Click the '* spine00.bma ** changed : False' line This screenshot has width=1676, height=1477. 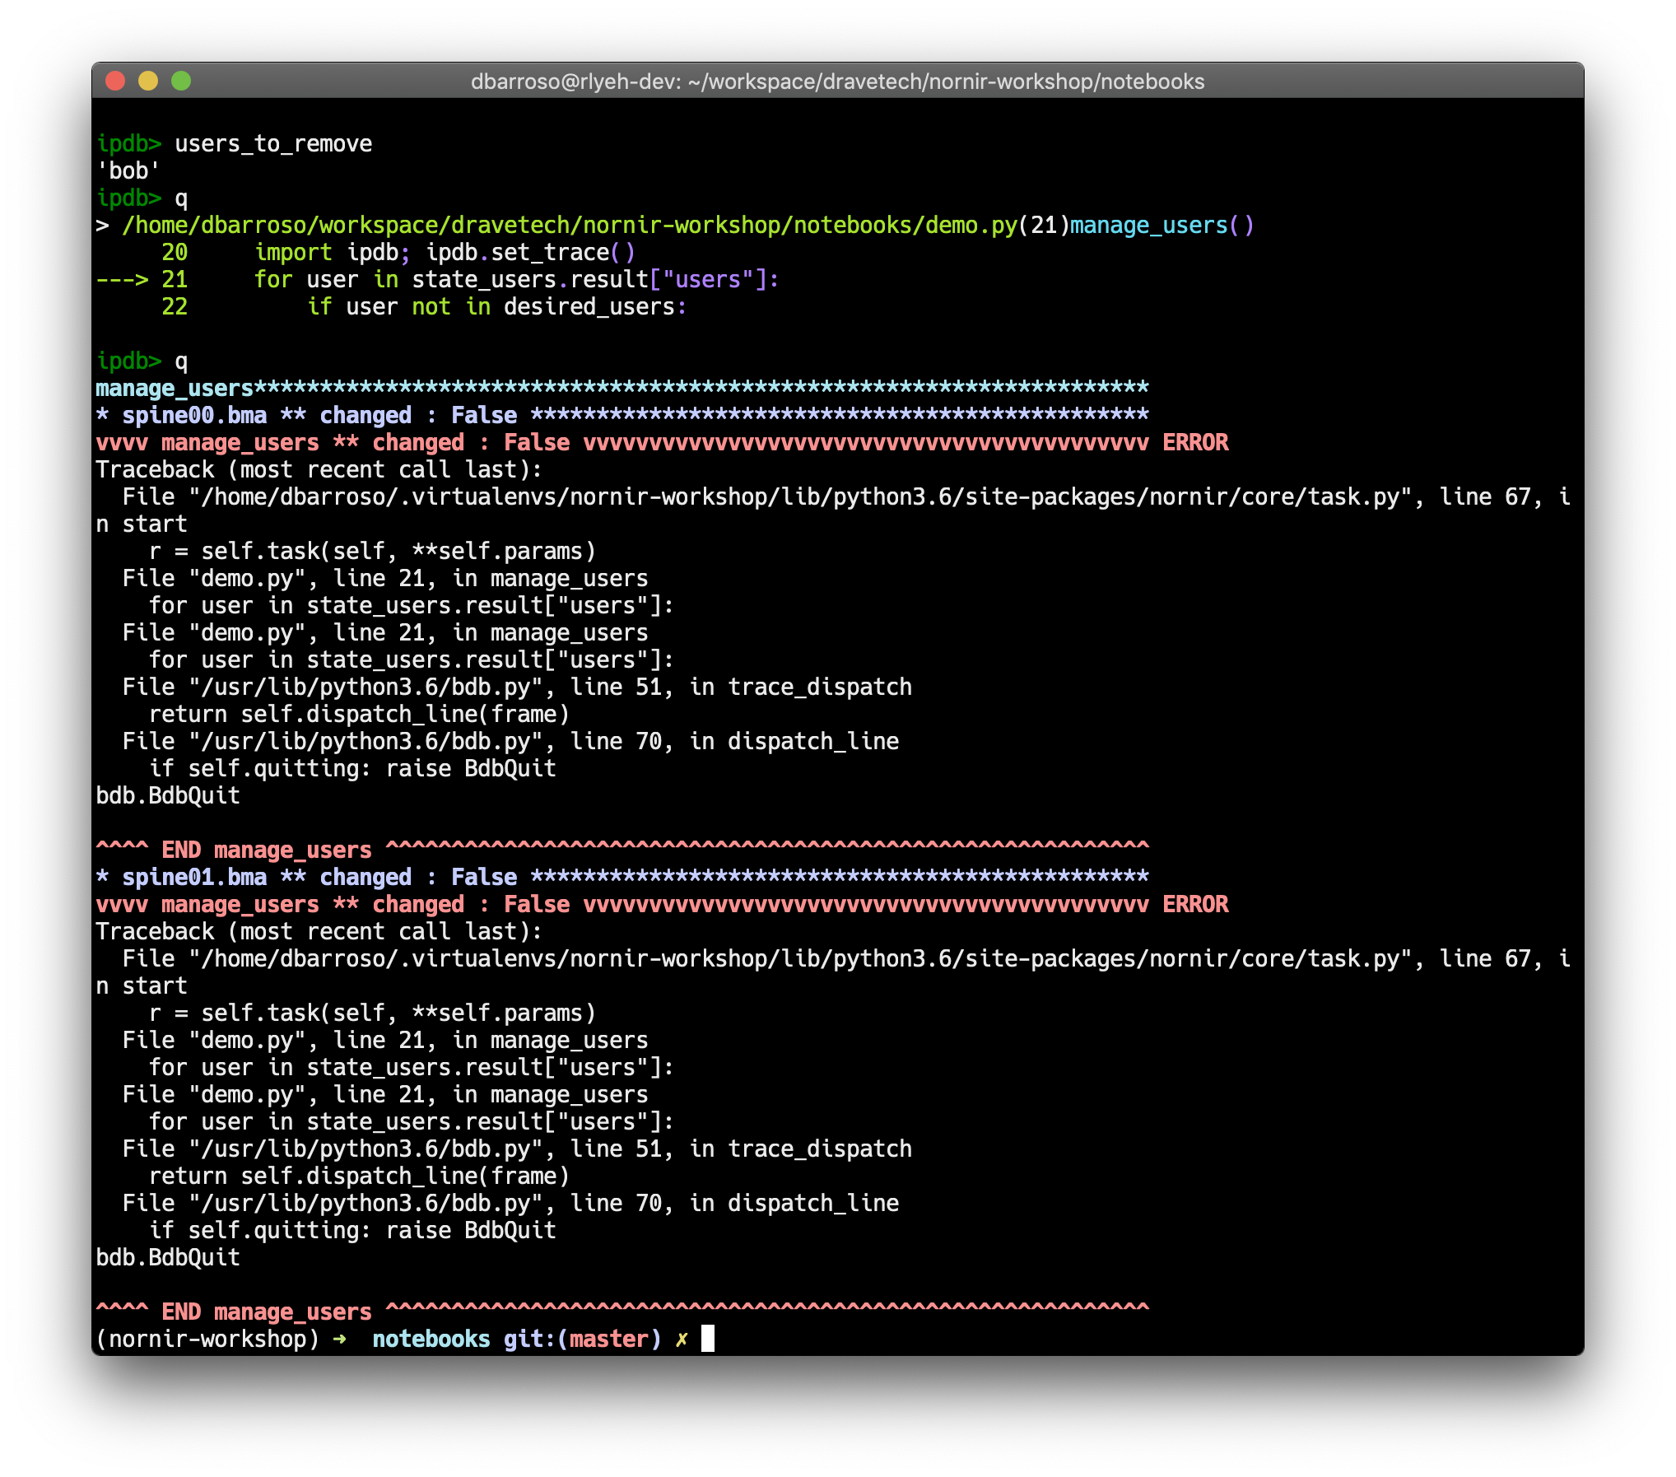(x=622, y=415)
